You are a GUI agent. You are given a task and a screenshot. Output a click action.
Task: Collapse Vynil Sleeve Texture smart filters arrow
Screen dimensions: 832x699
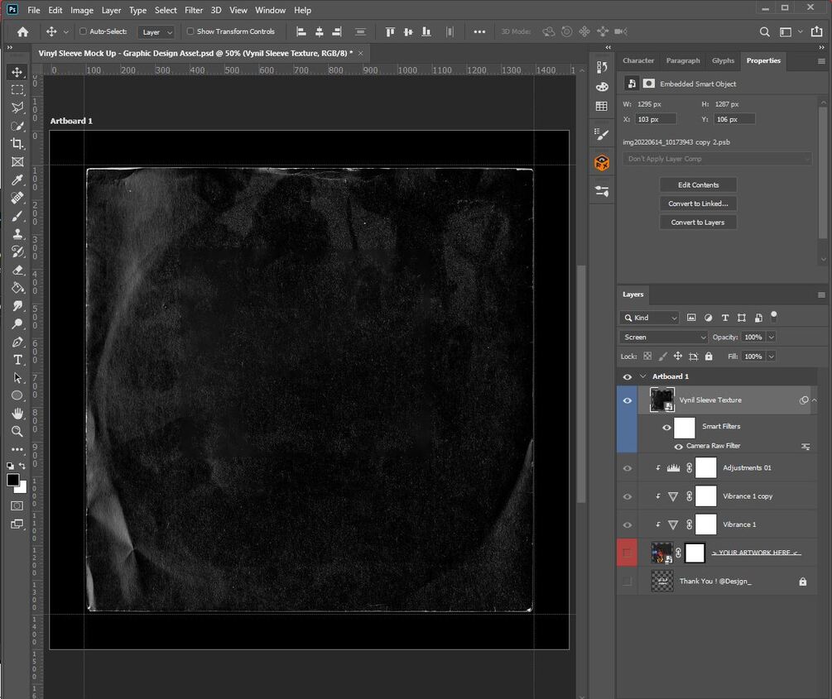[x=815, y=400]
